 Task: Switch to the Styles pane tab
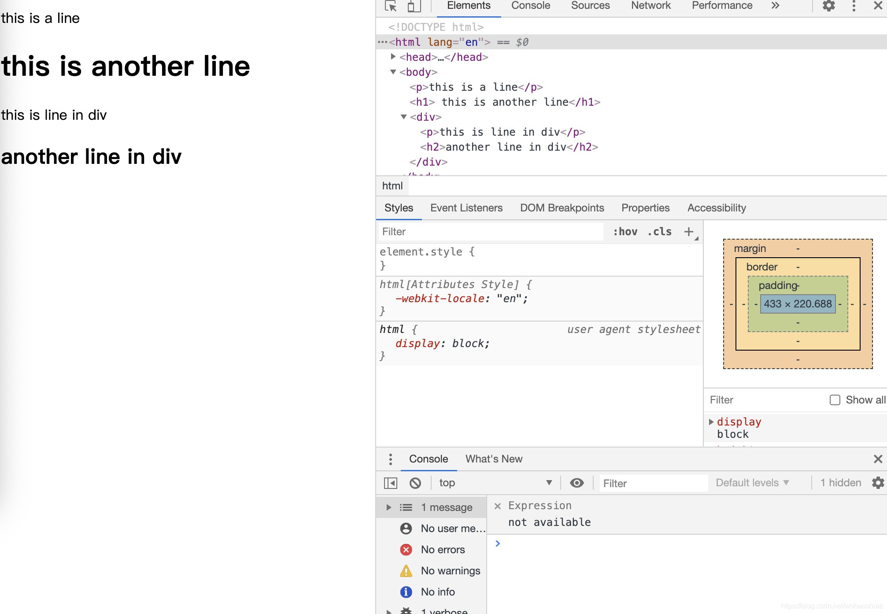tap(399, 208)
